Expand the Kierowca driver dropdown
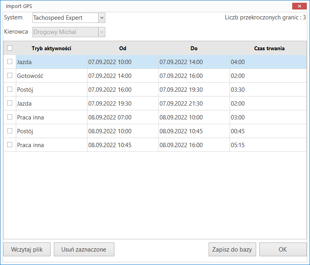Image resolution: width=310 pixels, height=265 pixels. pyautogui.click(x=102, y=32)
